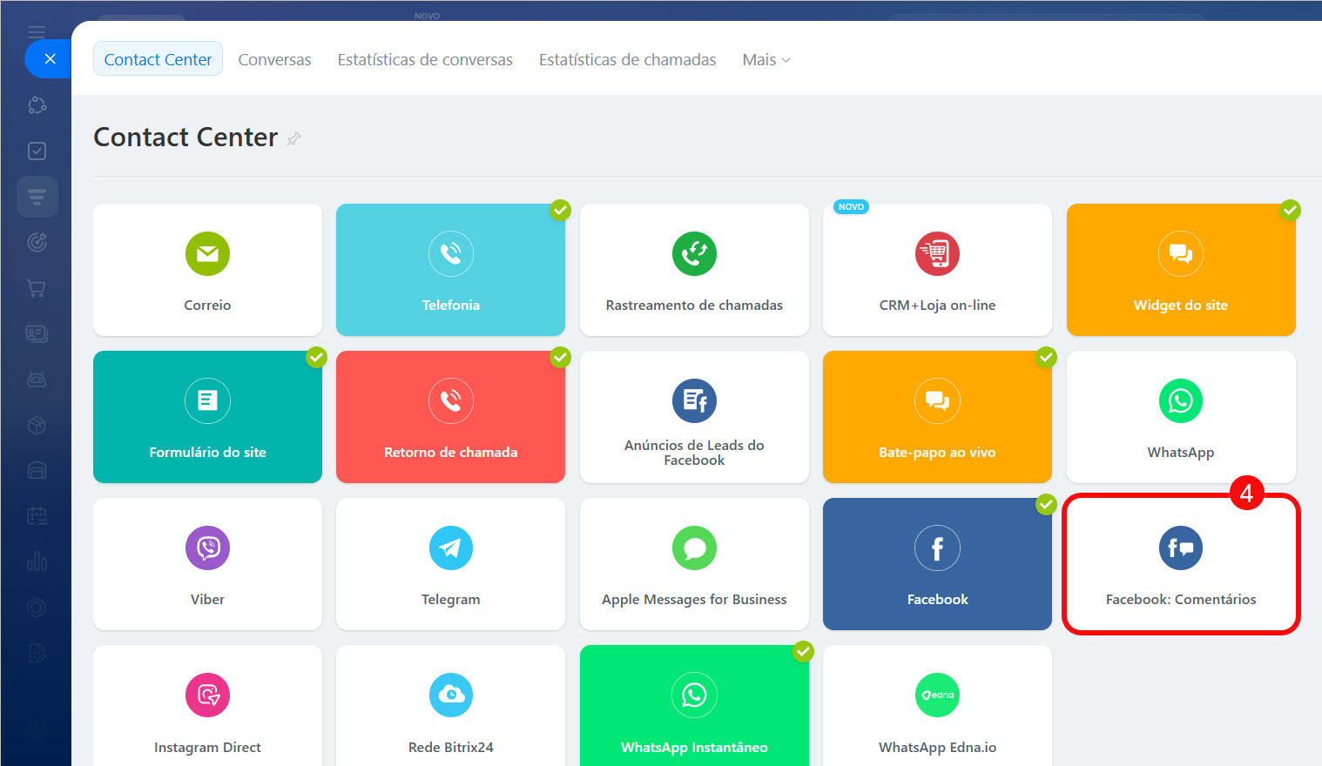The height and width of the screenshot is (766, 1322).
Task: Click the Bate-papo ao vivo label
Action: pos(937,452)
